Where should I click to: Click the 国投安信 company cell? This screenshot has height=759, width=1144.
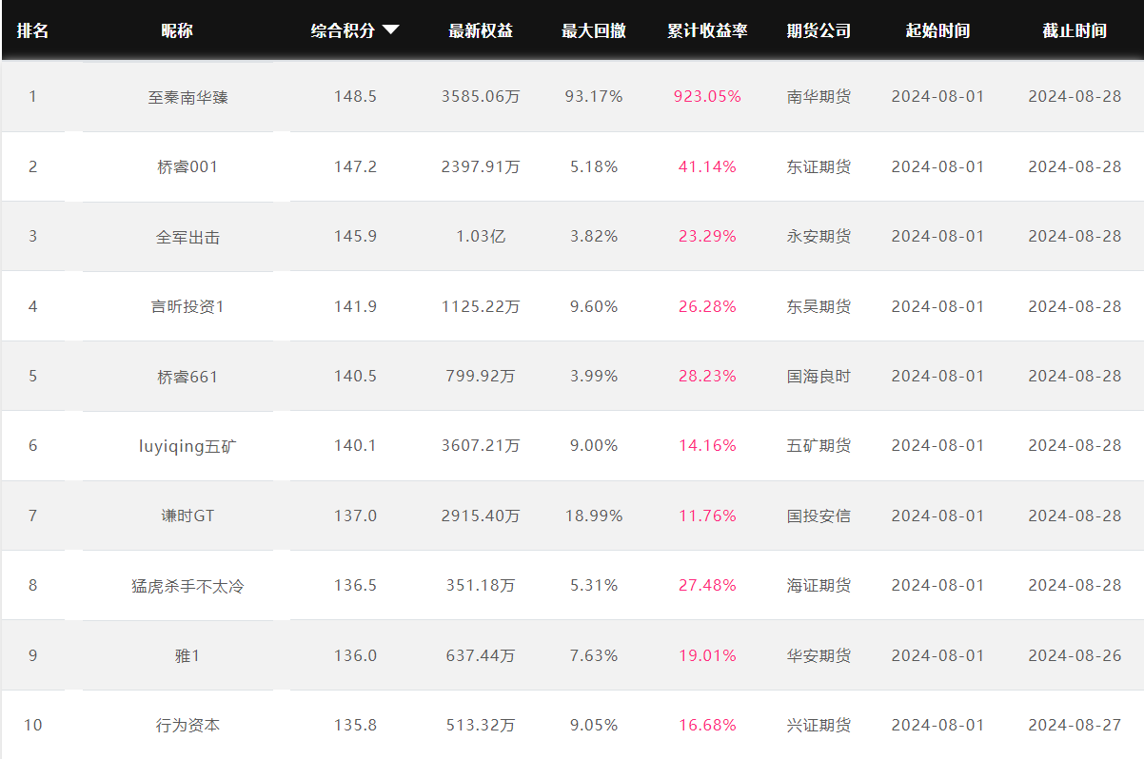pos(819,516)
